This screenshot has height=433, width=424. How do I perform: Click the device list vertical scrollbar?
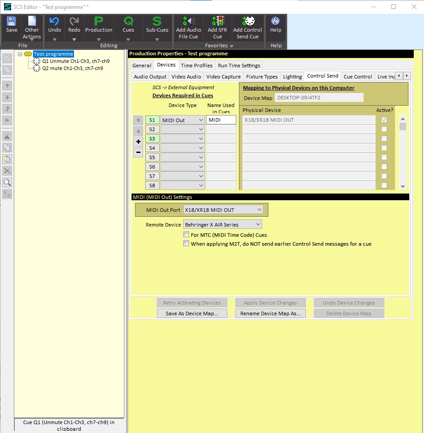coord(403,152)
